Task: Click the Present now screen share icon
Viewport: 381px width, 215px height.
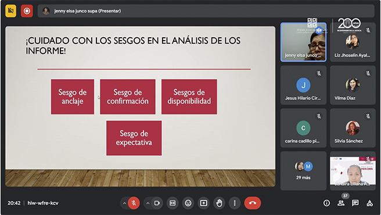Action: pos(204,203)
